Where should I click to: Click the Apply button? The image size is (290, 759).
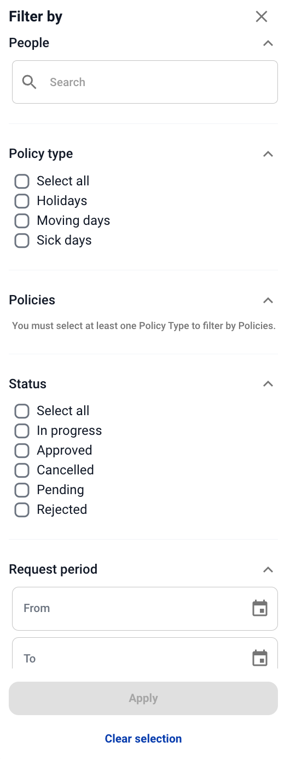tap(143, 698)
